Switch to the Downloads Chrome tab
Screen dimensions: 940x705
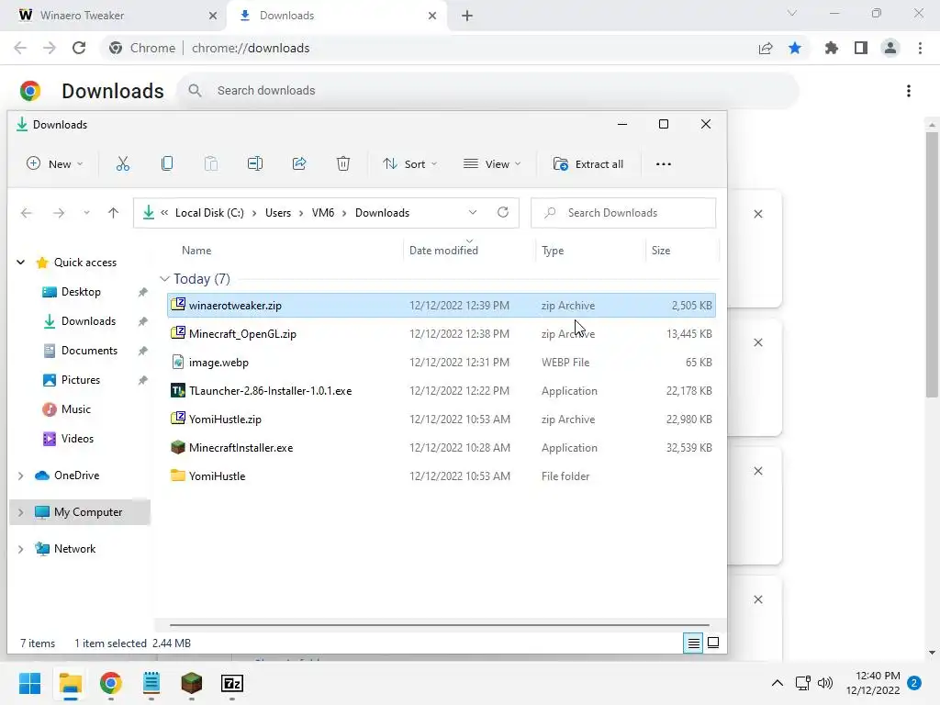point(337,16)
